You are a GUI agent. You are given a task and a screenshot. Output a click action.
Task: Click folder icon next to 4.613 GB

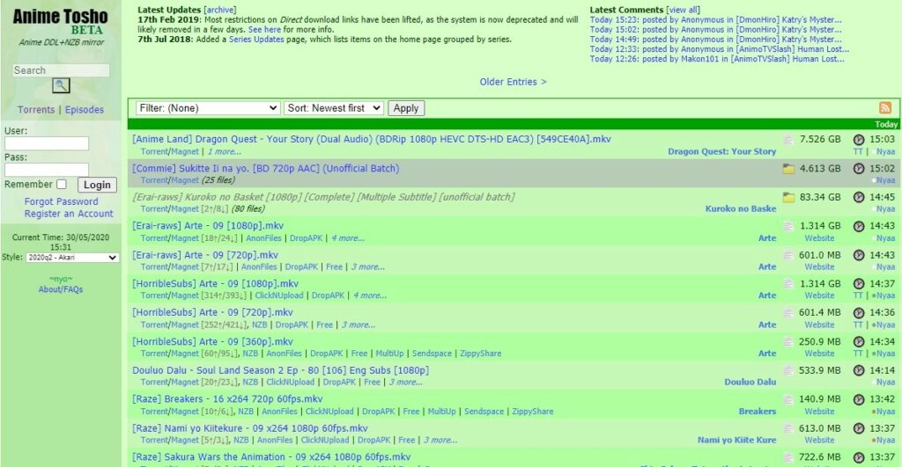click(788, 169)
